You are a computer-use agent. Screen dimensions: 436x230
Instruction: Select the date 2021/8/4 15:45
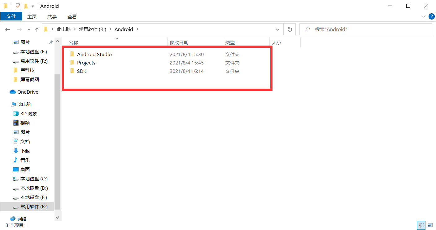coord(187,63)
